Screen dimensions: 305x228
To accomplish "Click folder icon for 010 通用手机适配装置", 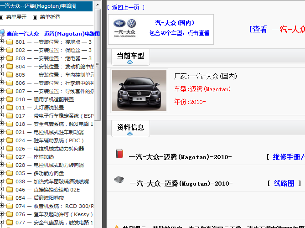I will click(10, 99).
